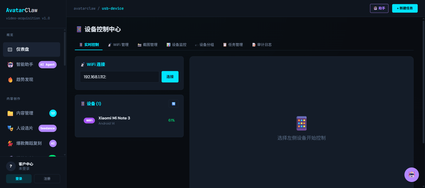Click the + 新建任务 button
Viewport: 425px width, 188px height.
click(405, 8)
